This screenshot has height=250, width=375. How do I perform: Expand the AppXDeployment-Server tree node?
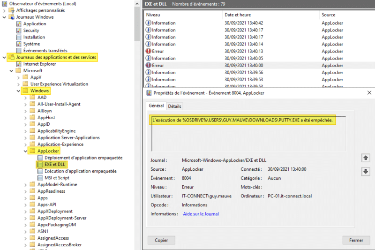[25, 218]
